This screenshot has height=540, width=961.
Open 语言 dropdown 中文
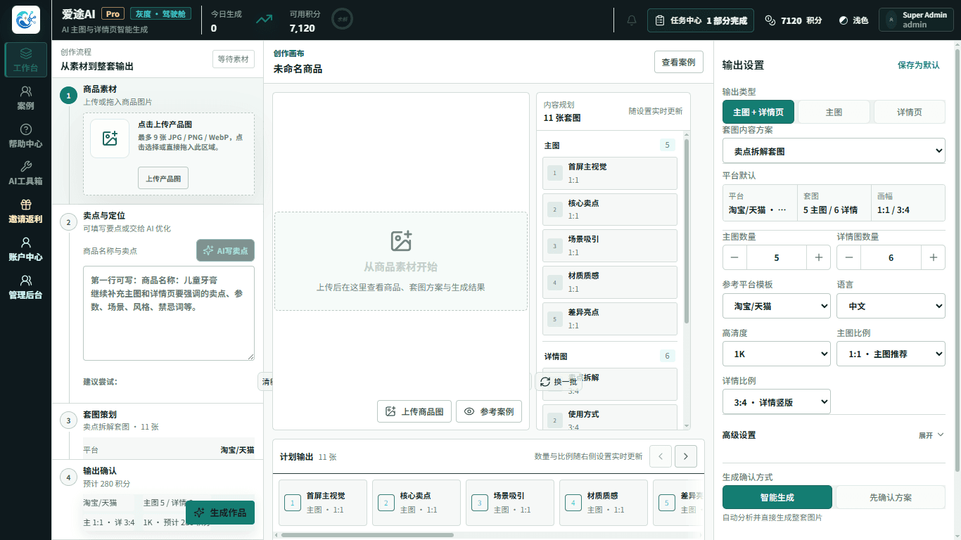(891, 306)
